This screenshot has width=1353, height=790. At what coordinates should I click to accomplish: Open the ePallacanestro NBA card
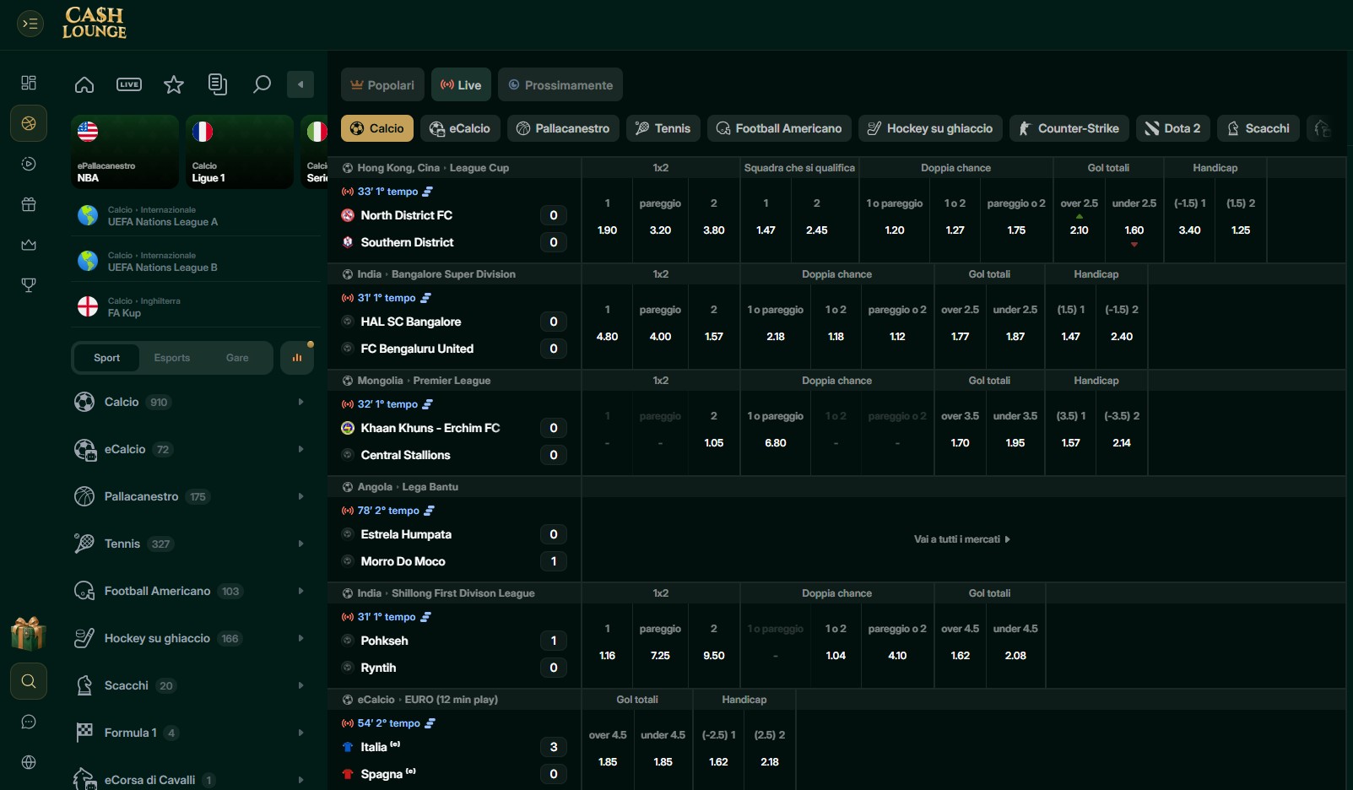tap(125, 151)
